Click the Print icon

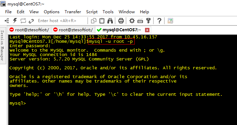pyautogui.click(x=121, y=21)
